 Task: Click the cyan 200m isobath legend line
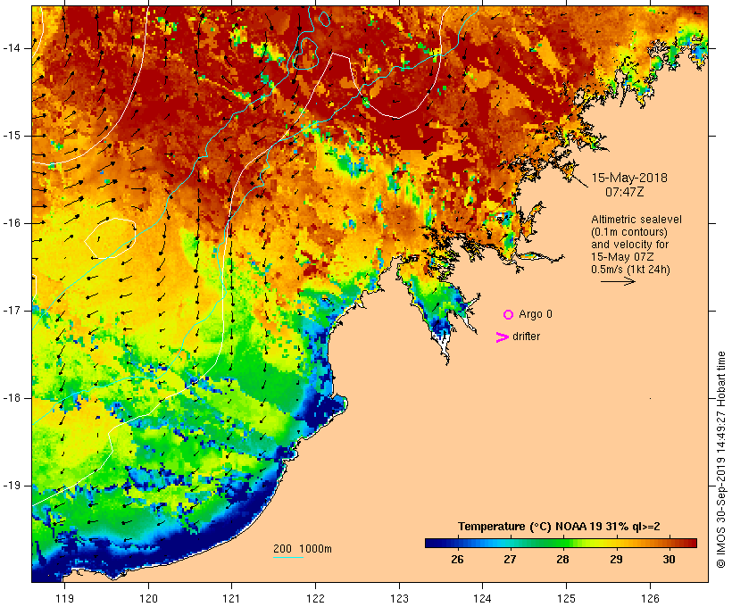pos(288,557)
